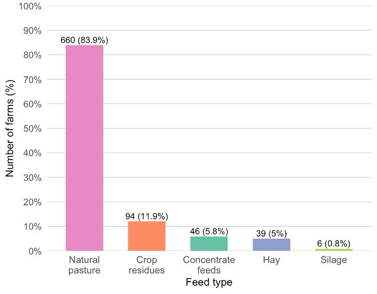Image resolution: width=377 pixels, height=294 pixels.
Task: Click the 100% y-axis tick label
Action: [30, 6]
